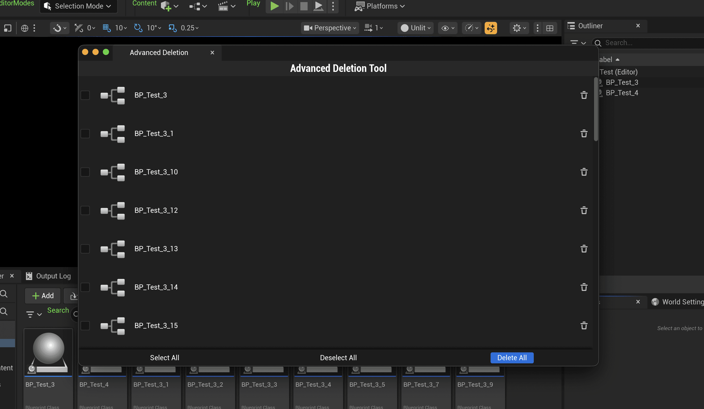Expand the Unlit view mode dropdown
The width and height of the screenshot is (704, 409).
click(415, 28)
